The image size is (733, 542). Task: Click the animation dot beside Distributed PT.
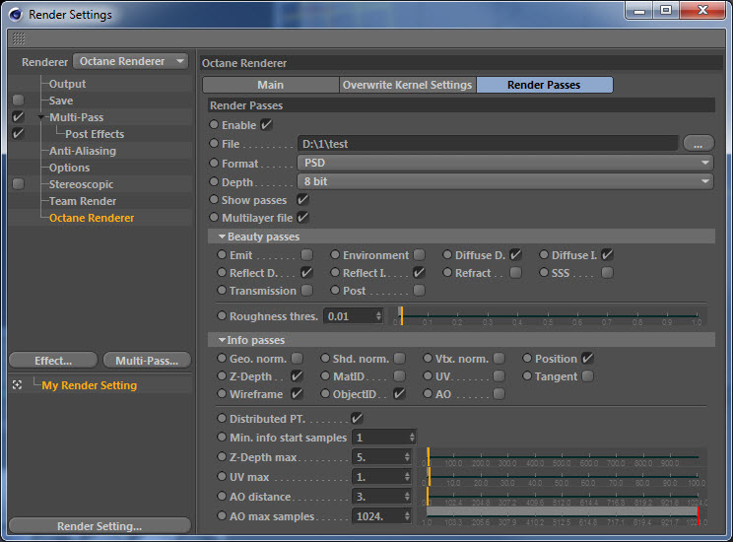[x=222, y=418]
